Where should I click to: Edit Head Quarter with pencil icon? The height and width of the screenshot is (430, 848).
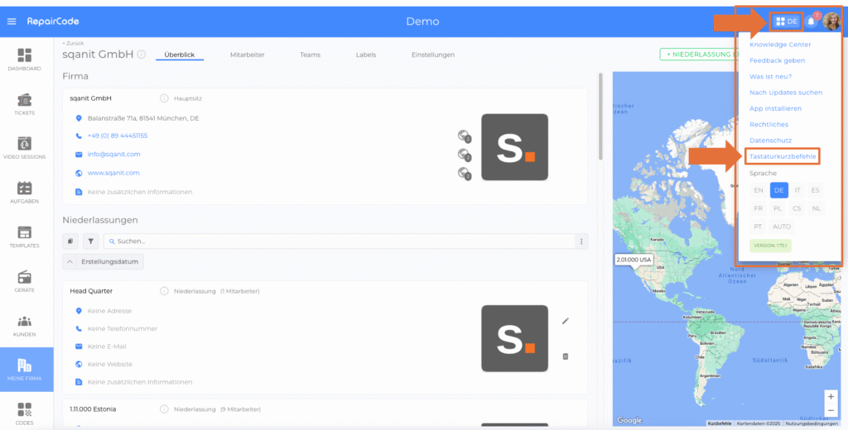pos(565,321)
